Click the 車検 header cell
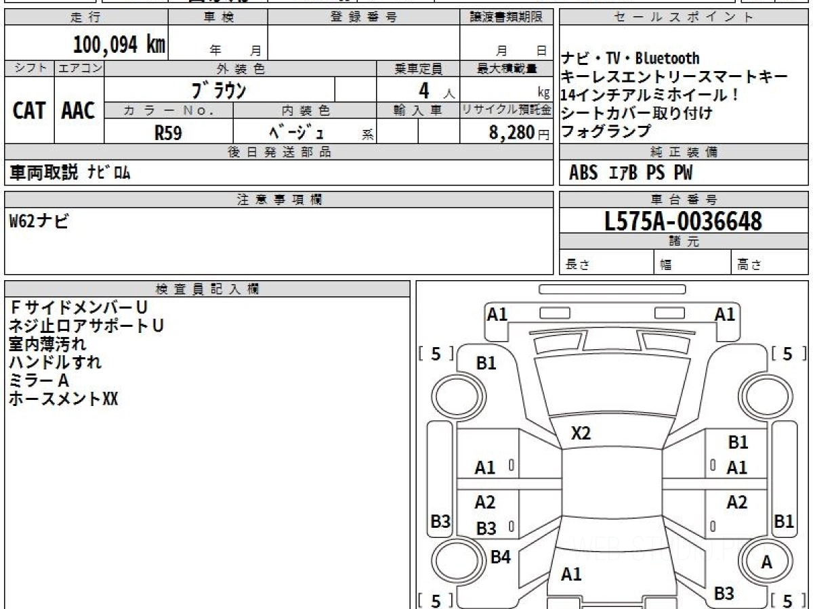The image size is (813, 609). pos(218,18)
